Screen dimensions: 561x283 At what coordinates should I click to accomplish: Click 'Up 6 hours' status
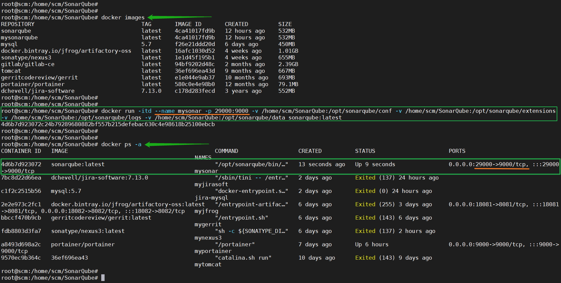click(372, 244)
